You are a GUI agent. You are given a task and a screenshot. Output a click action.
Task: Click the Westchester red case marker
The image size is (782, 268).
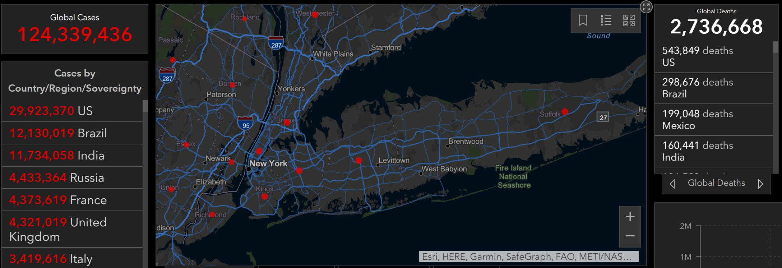tap(315, 15)
